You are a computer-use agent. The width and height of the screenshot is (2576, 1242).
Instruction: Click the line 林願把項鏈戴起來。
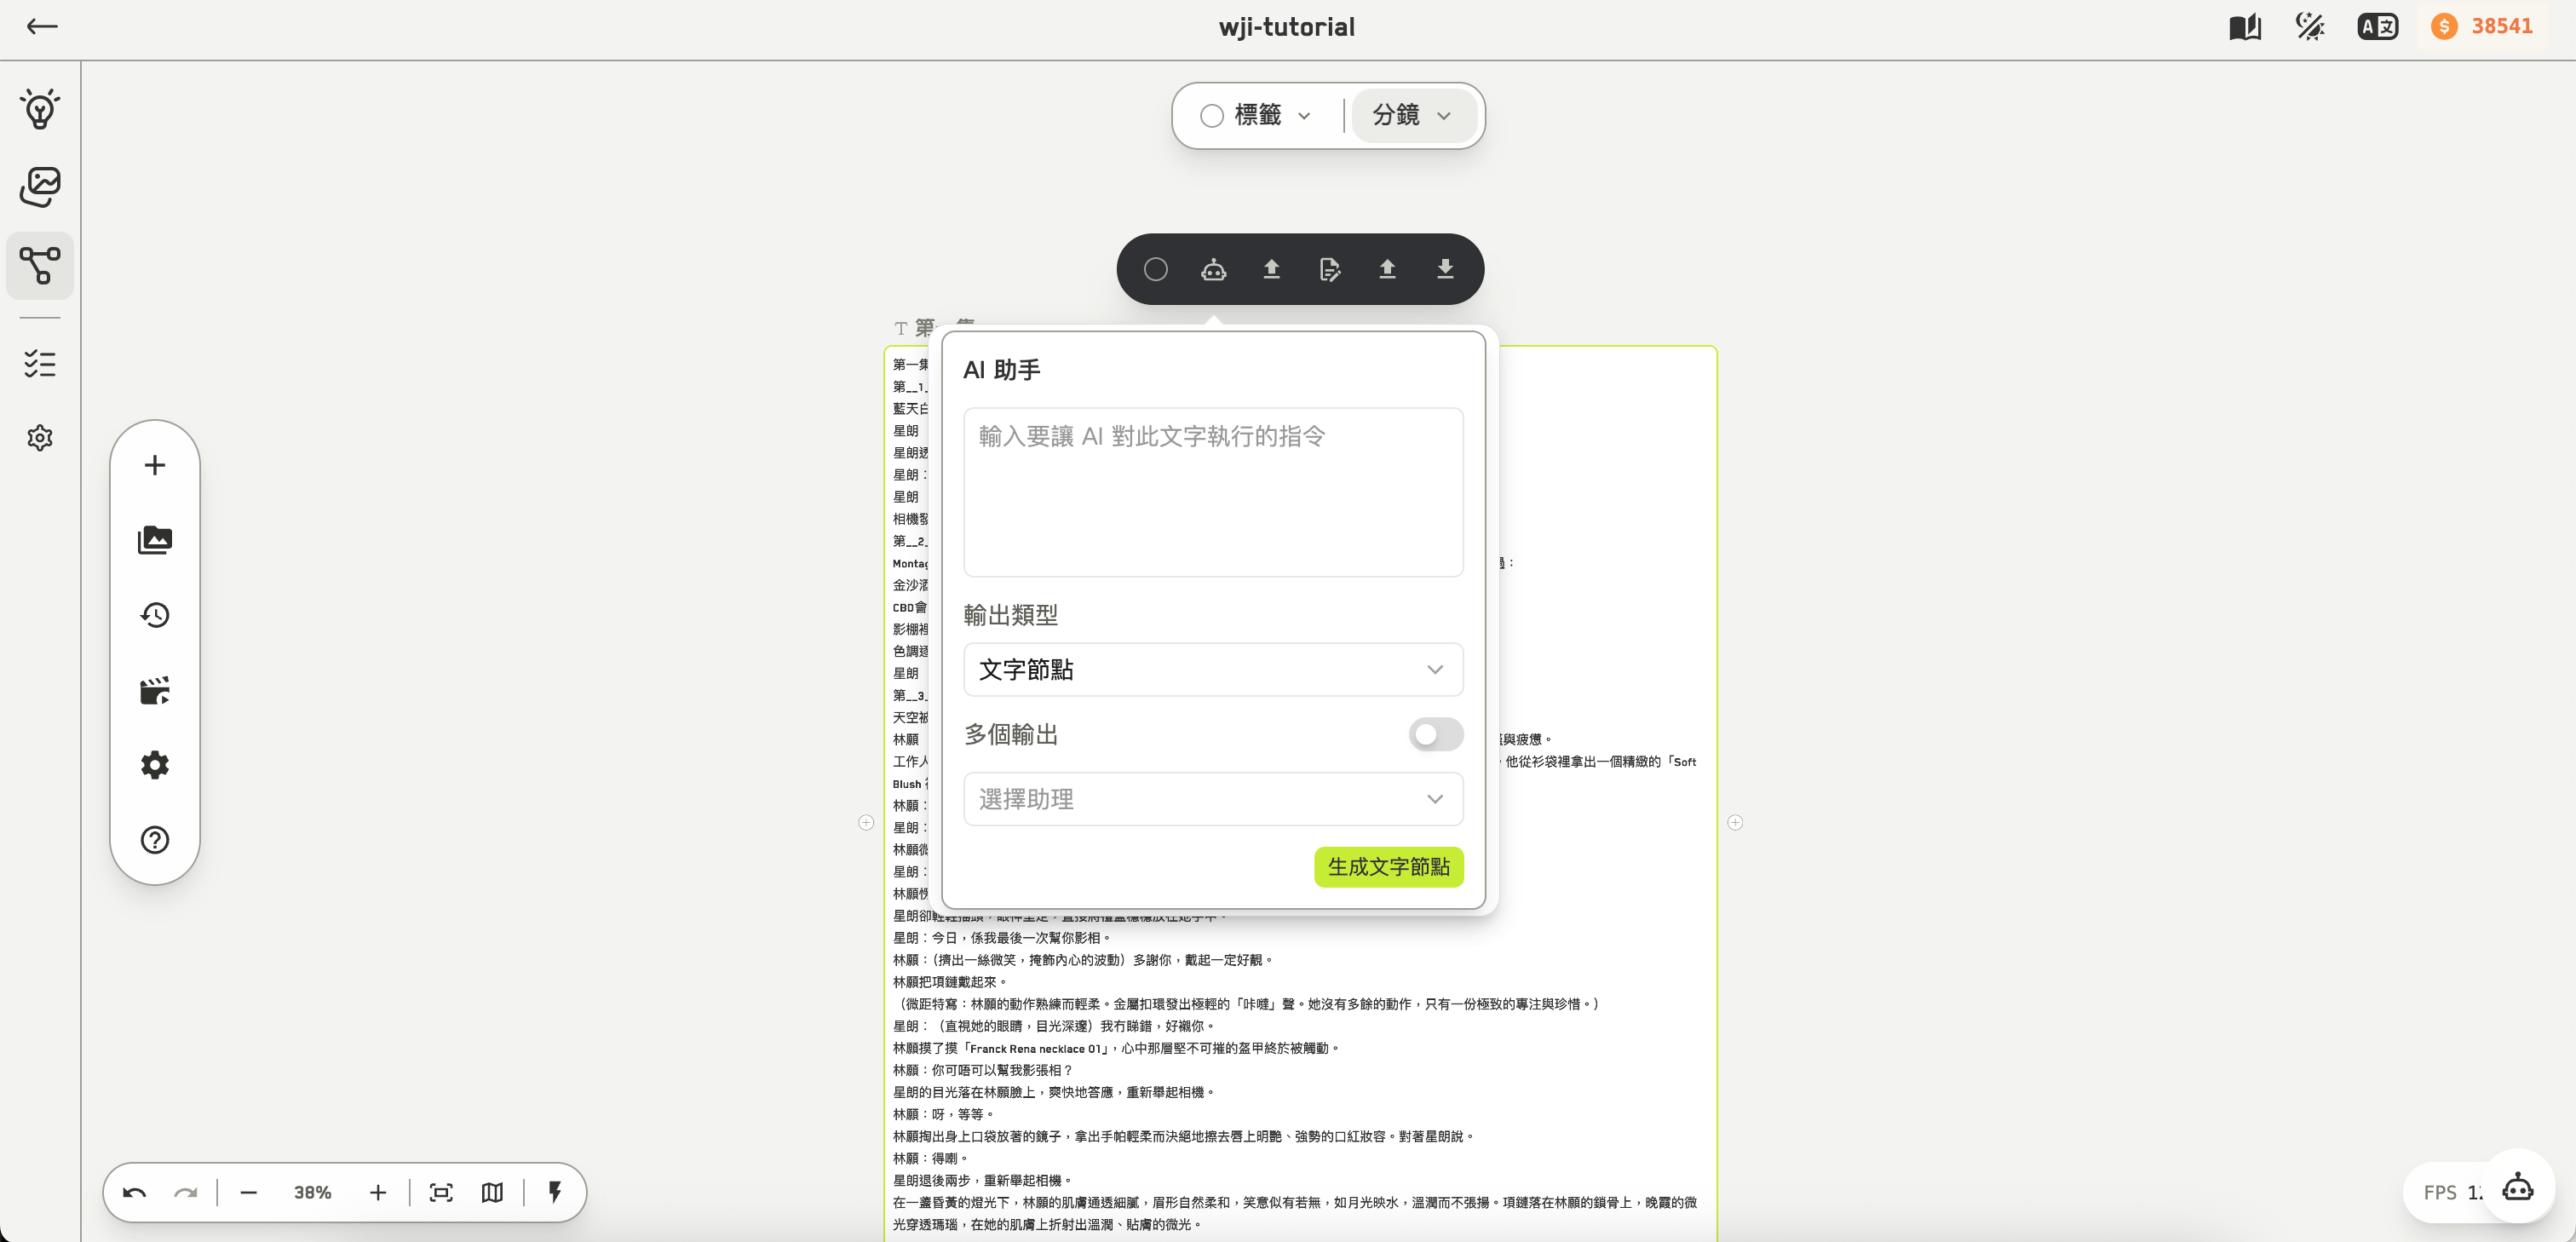click(951, 982)
